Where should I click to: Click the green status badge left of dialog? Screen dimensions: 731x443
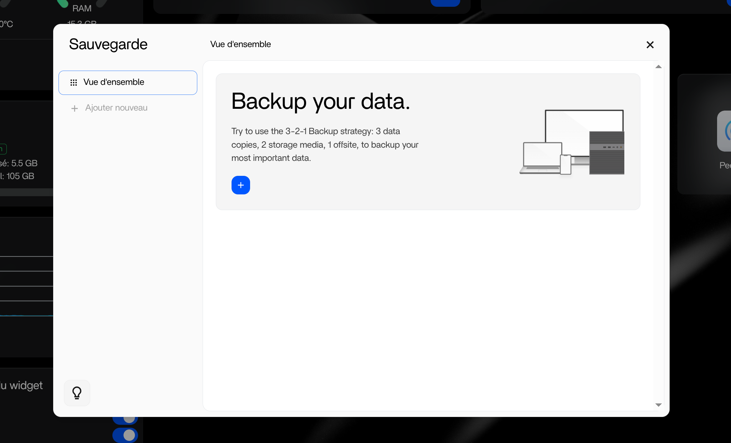click(x=3, y=149)
